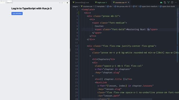
Task: Click the Nuxt icon in the editor toolbar
Action: pyautogui.click(x=161, y=2)
